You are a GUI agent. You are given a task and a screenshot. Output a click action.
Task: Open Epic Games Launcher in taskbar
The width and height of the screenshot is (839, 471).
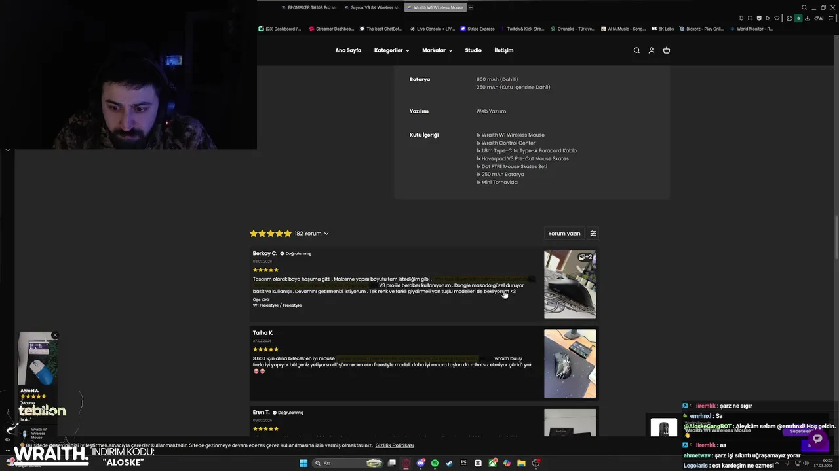[x=463, y=463]
